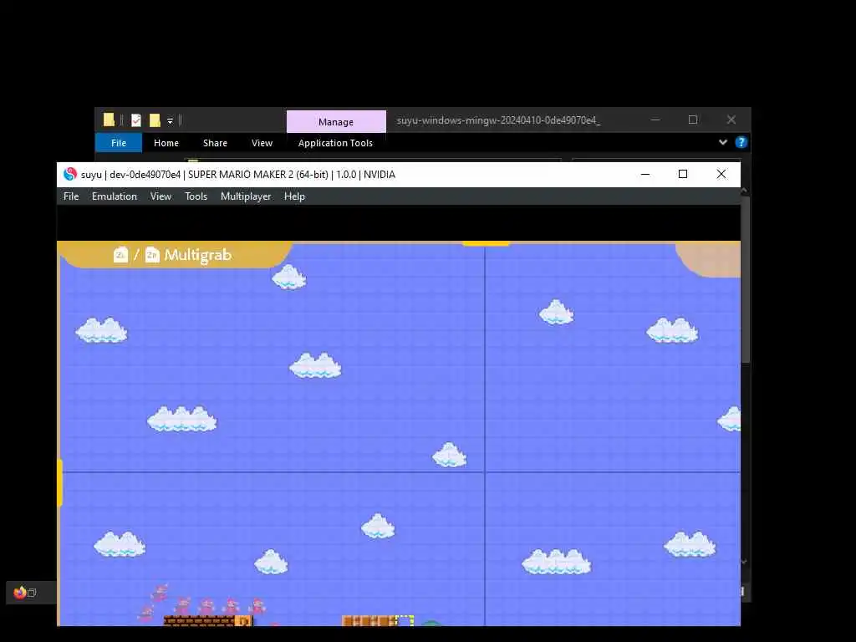Click the suyu logo icon in title bar
The width and height of the screenshot is (856, 642).
70,174
